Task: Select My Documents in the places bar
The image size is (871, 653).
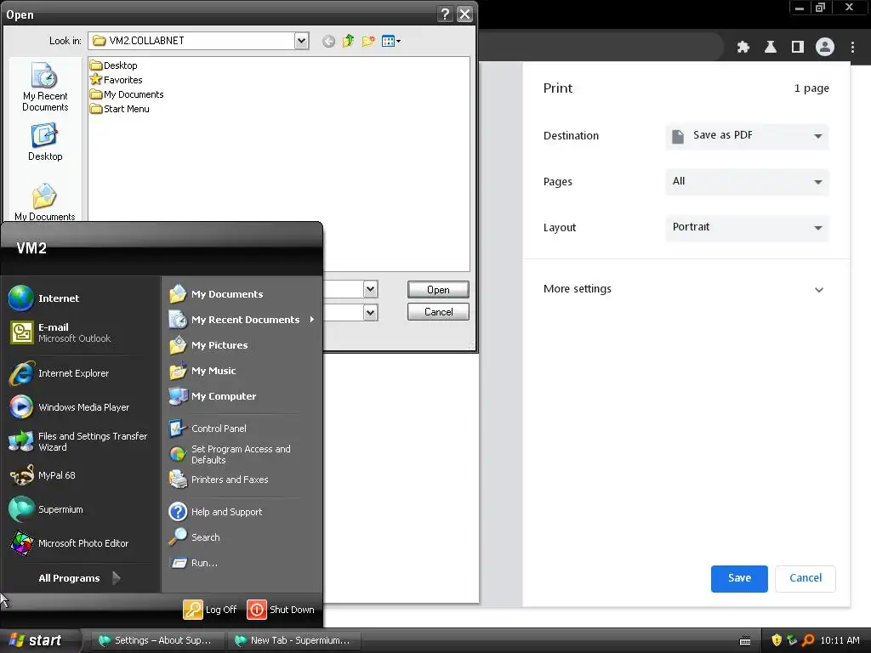Action: [45, 202]
